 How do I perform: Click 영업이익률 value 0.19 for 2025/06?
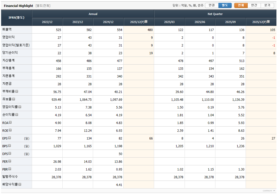pos(211,107)
